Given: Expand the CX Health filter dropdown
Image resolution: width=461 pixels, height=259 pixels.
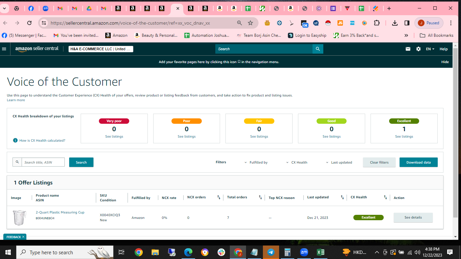Looking at the screenshot, I should click(297, 162).
